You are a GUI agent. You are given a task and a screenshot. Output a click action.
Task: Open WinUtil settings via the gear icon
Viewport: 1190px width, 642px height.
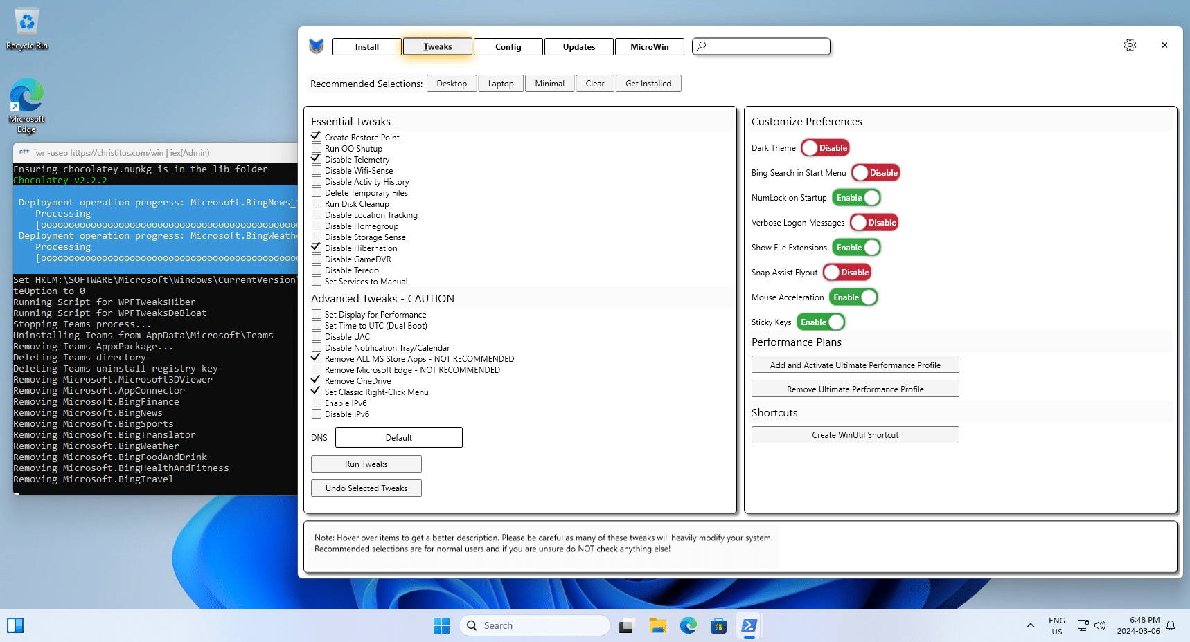pyautogui.click(x=1130, y=44)
